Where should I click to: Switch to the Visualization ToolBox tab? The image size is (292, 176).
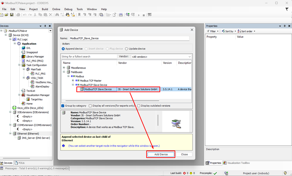coord(236,163)
